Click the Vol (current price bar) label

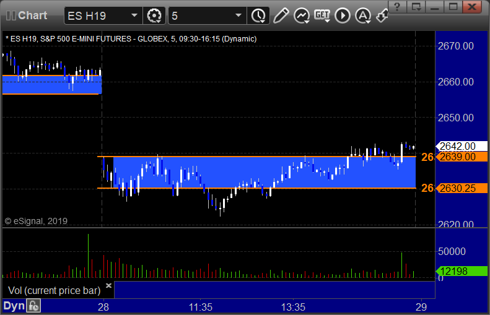coord(54,291)
